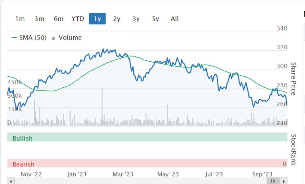The image size is (305, 184).
Task: Click the Bullish StockRank band
Action: point(147,137)
